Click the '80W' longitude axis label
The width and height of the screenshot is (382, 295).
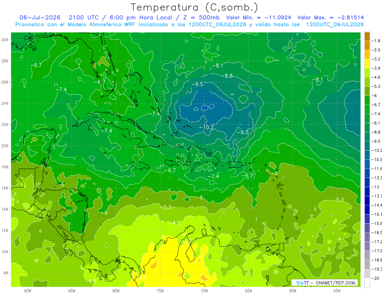[x=116, y=291]
